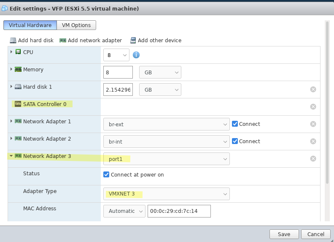Click the Hard disk 1 drive icon
Screen dimensions: 334x242
pos(18,87)
